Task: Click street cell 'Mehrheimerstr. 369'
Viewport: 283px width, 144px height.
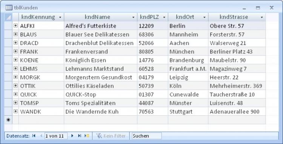Action: pyautogui.click(x=237, y=86)
